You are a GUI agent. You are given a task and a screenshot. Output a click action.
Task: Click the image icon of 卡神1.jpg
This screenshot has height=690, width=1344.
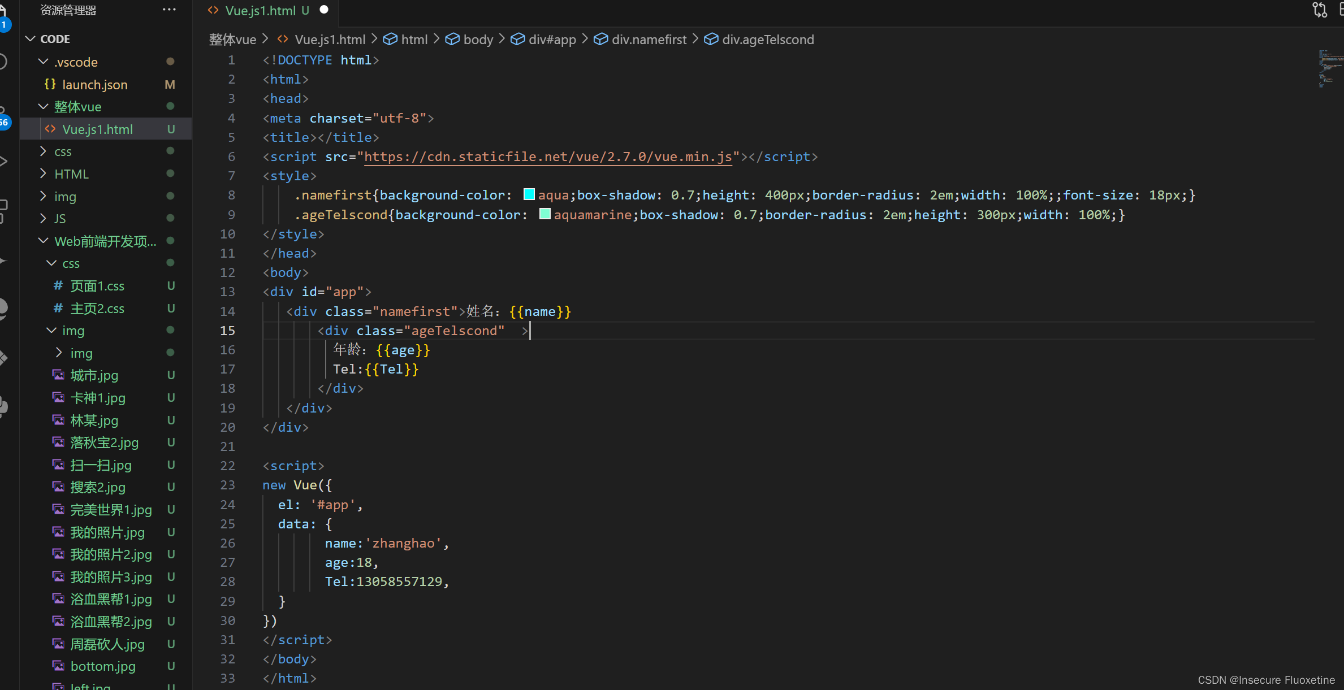58,397
